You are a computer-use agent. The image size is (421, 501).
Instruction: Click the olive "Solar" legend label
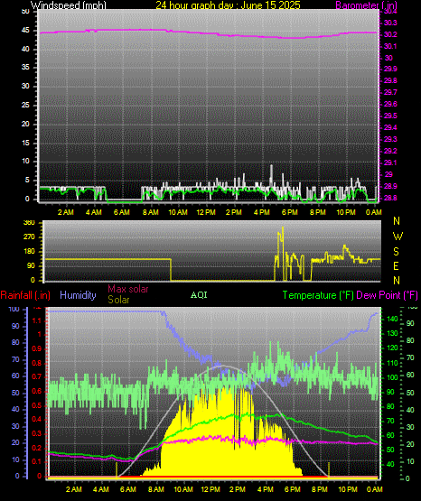118,300
